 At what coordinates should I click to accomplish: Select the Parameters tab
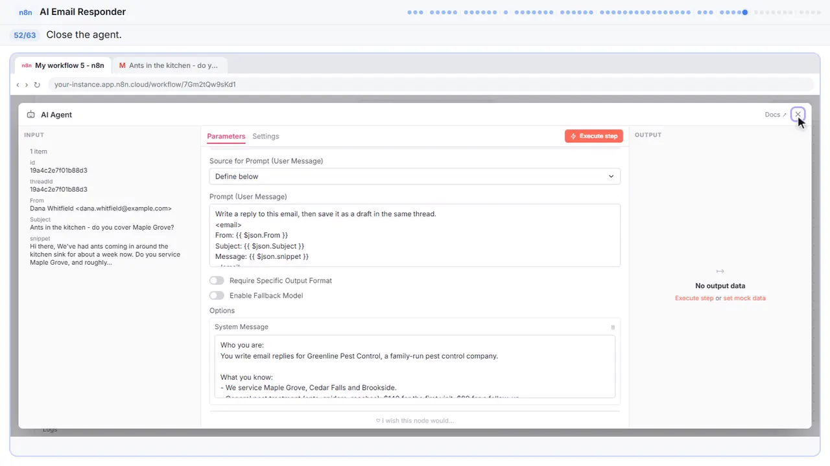[x=226, y=136]
